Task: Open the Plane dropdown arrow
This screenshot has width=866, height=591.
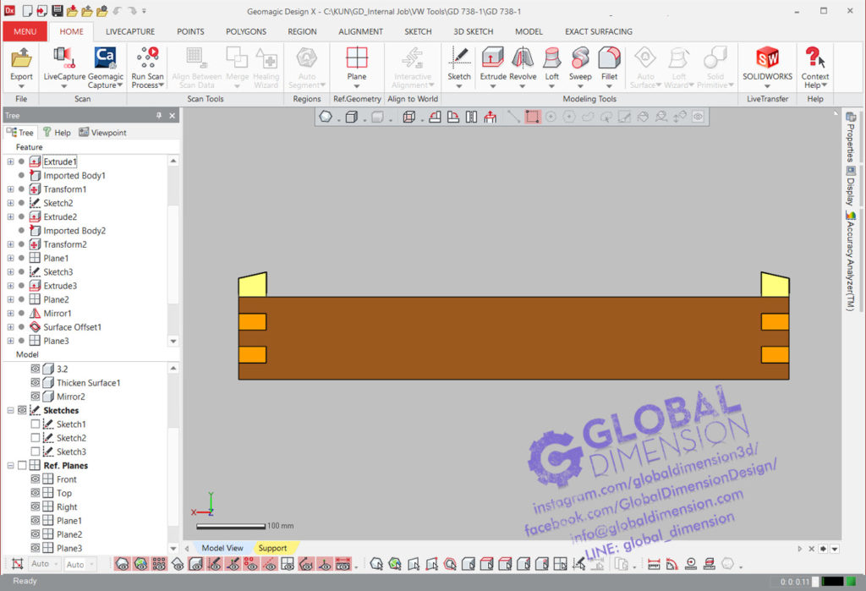Action: (357, 86)
